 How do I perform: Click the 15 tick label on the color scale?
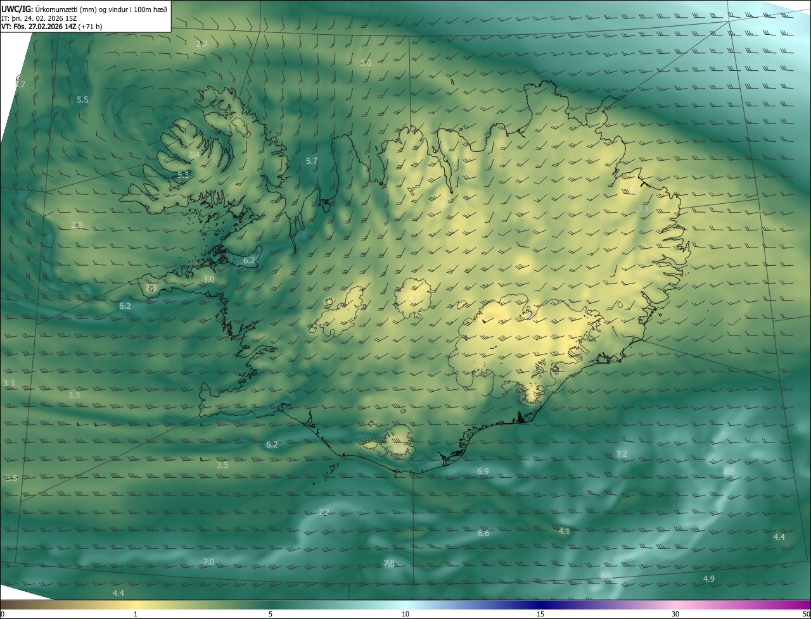[x=540, y=615]
